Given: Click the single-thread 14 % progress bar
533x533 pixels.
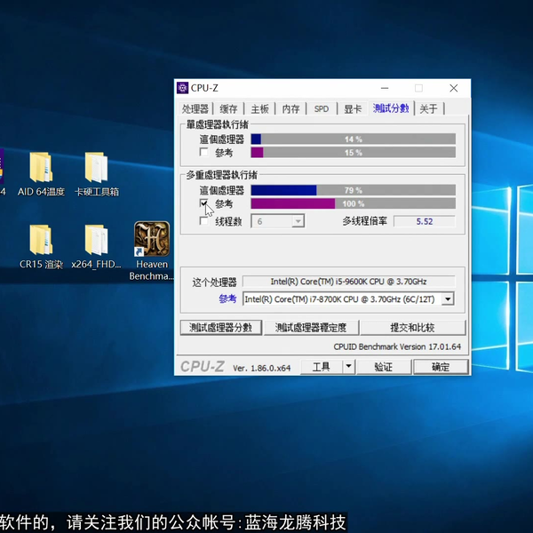Looking at the screenshot, I should (354, 139).
